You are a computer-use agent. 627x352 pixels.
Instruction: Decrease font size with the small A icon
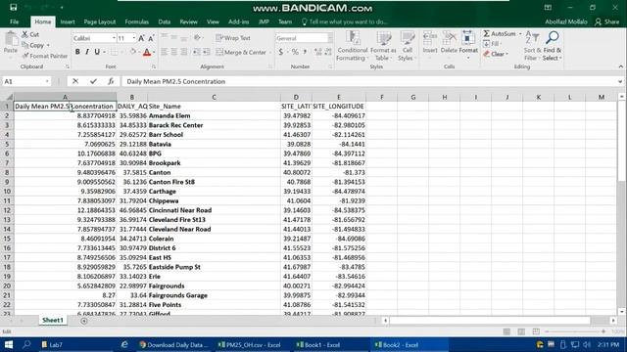point(151,38)
